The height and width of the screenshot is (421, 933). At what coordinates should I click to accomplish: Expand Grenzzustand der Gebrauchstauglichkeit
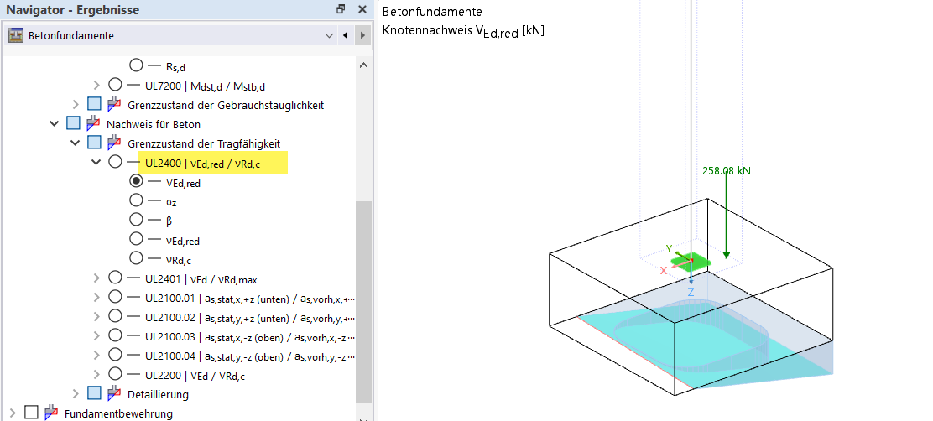pos(76,105)
